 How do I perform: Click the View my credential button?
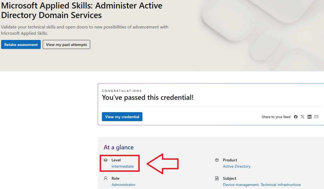click(122, 117)
